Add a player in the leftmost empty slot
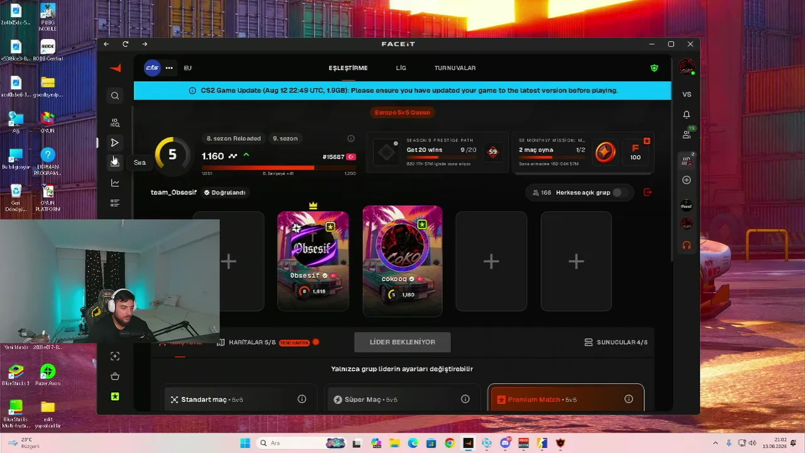The height and width of the screenshot is (453, 805). click(229, 261)
